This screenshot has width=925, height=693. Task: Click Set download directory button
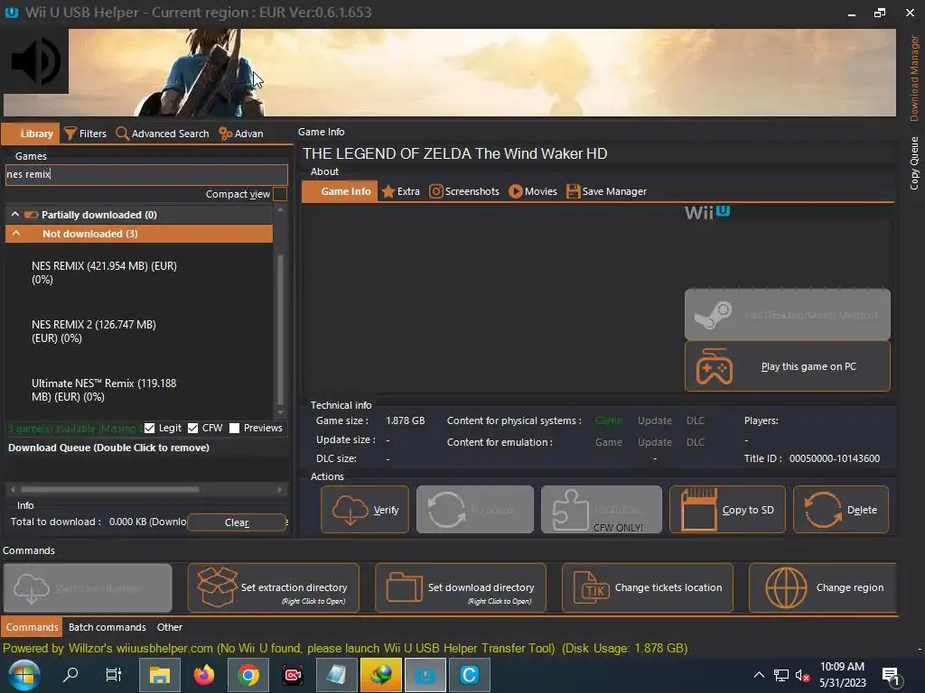[x=460, y=588]
